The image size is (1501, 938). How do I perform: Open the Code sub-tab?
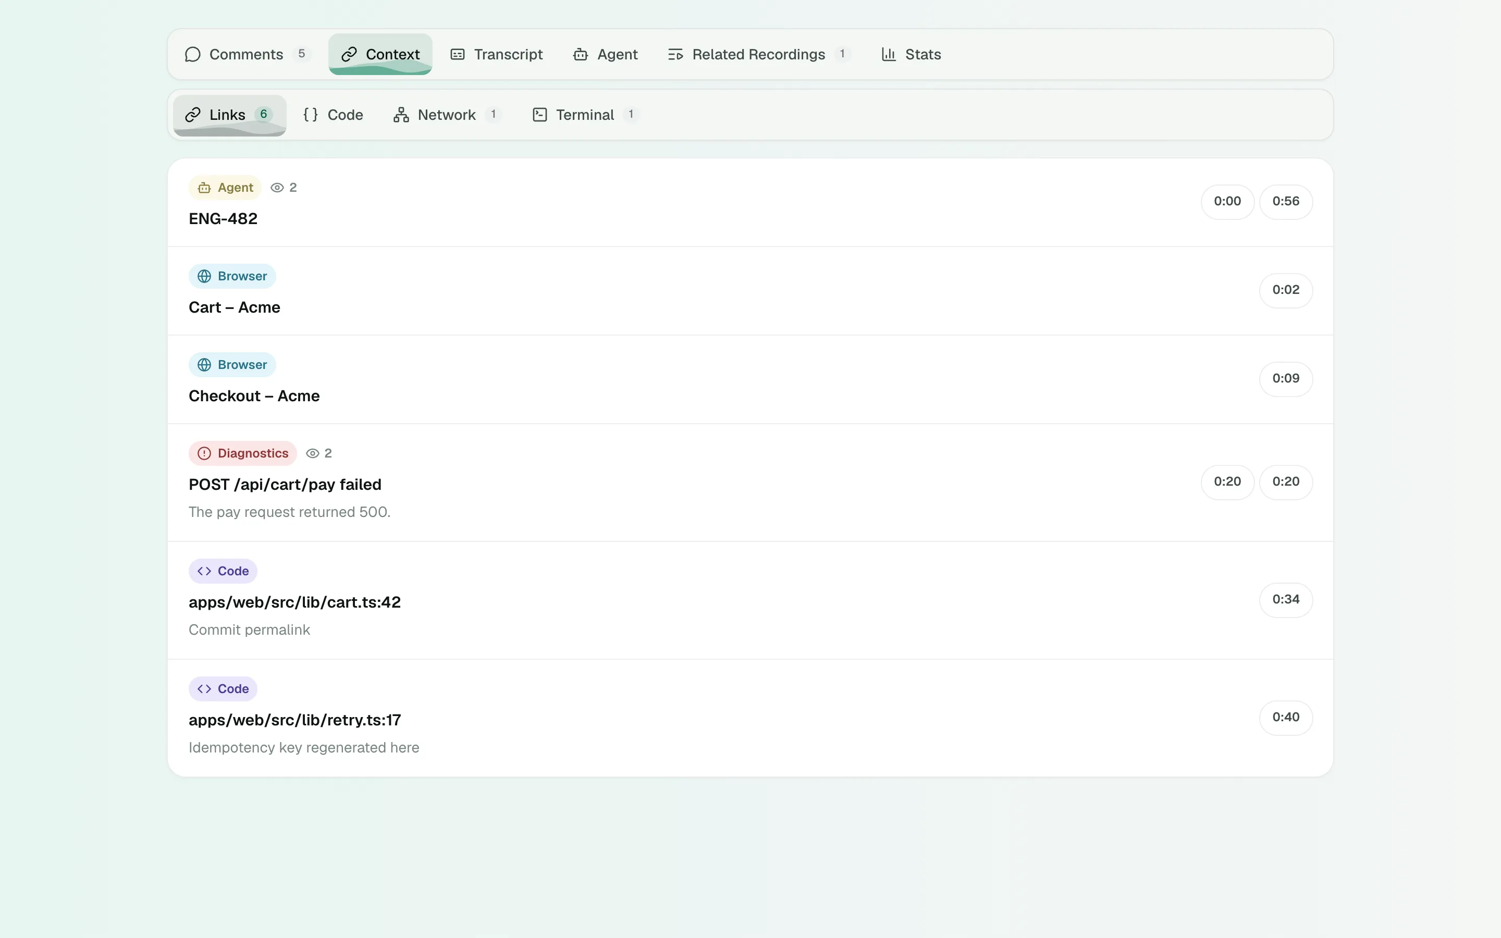[333, 115]
